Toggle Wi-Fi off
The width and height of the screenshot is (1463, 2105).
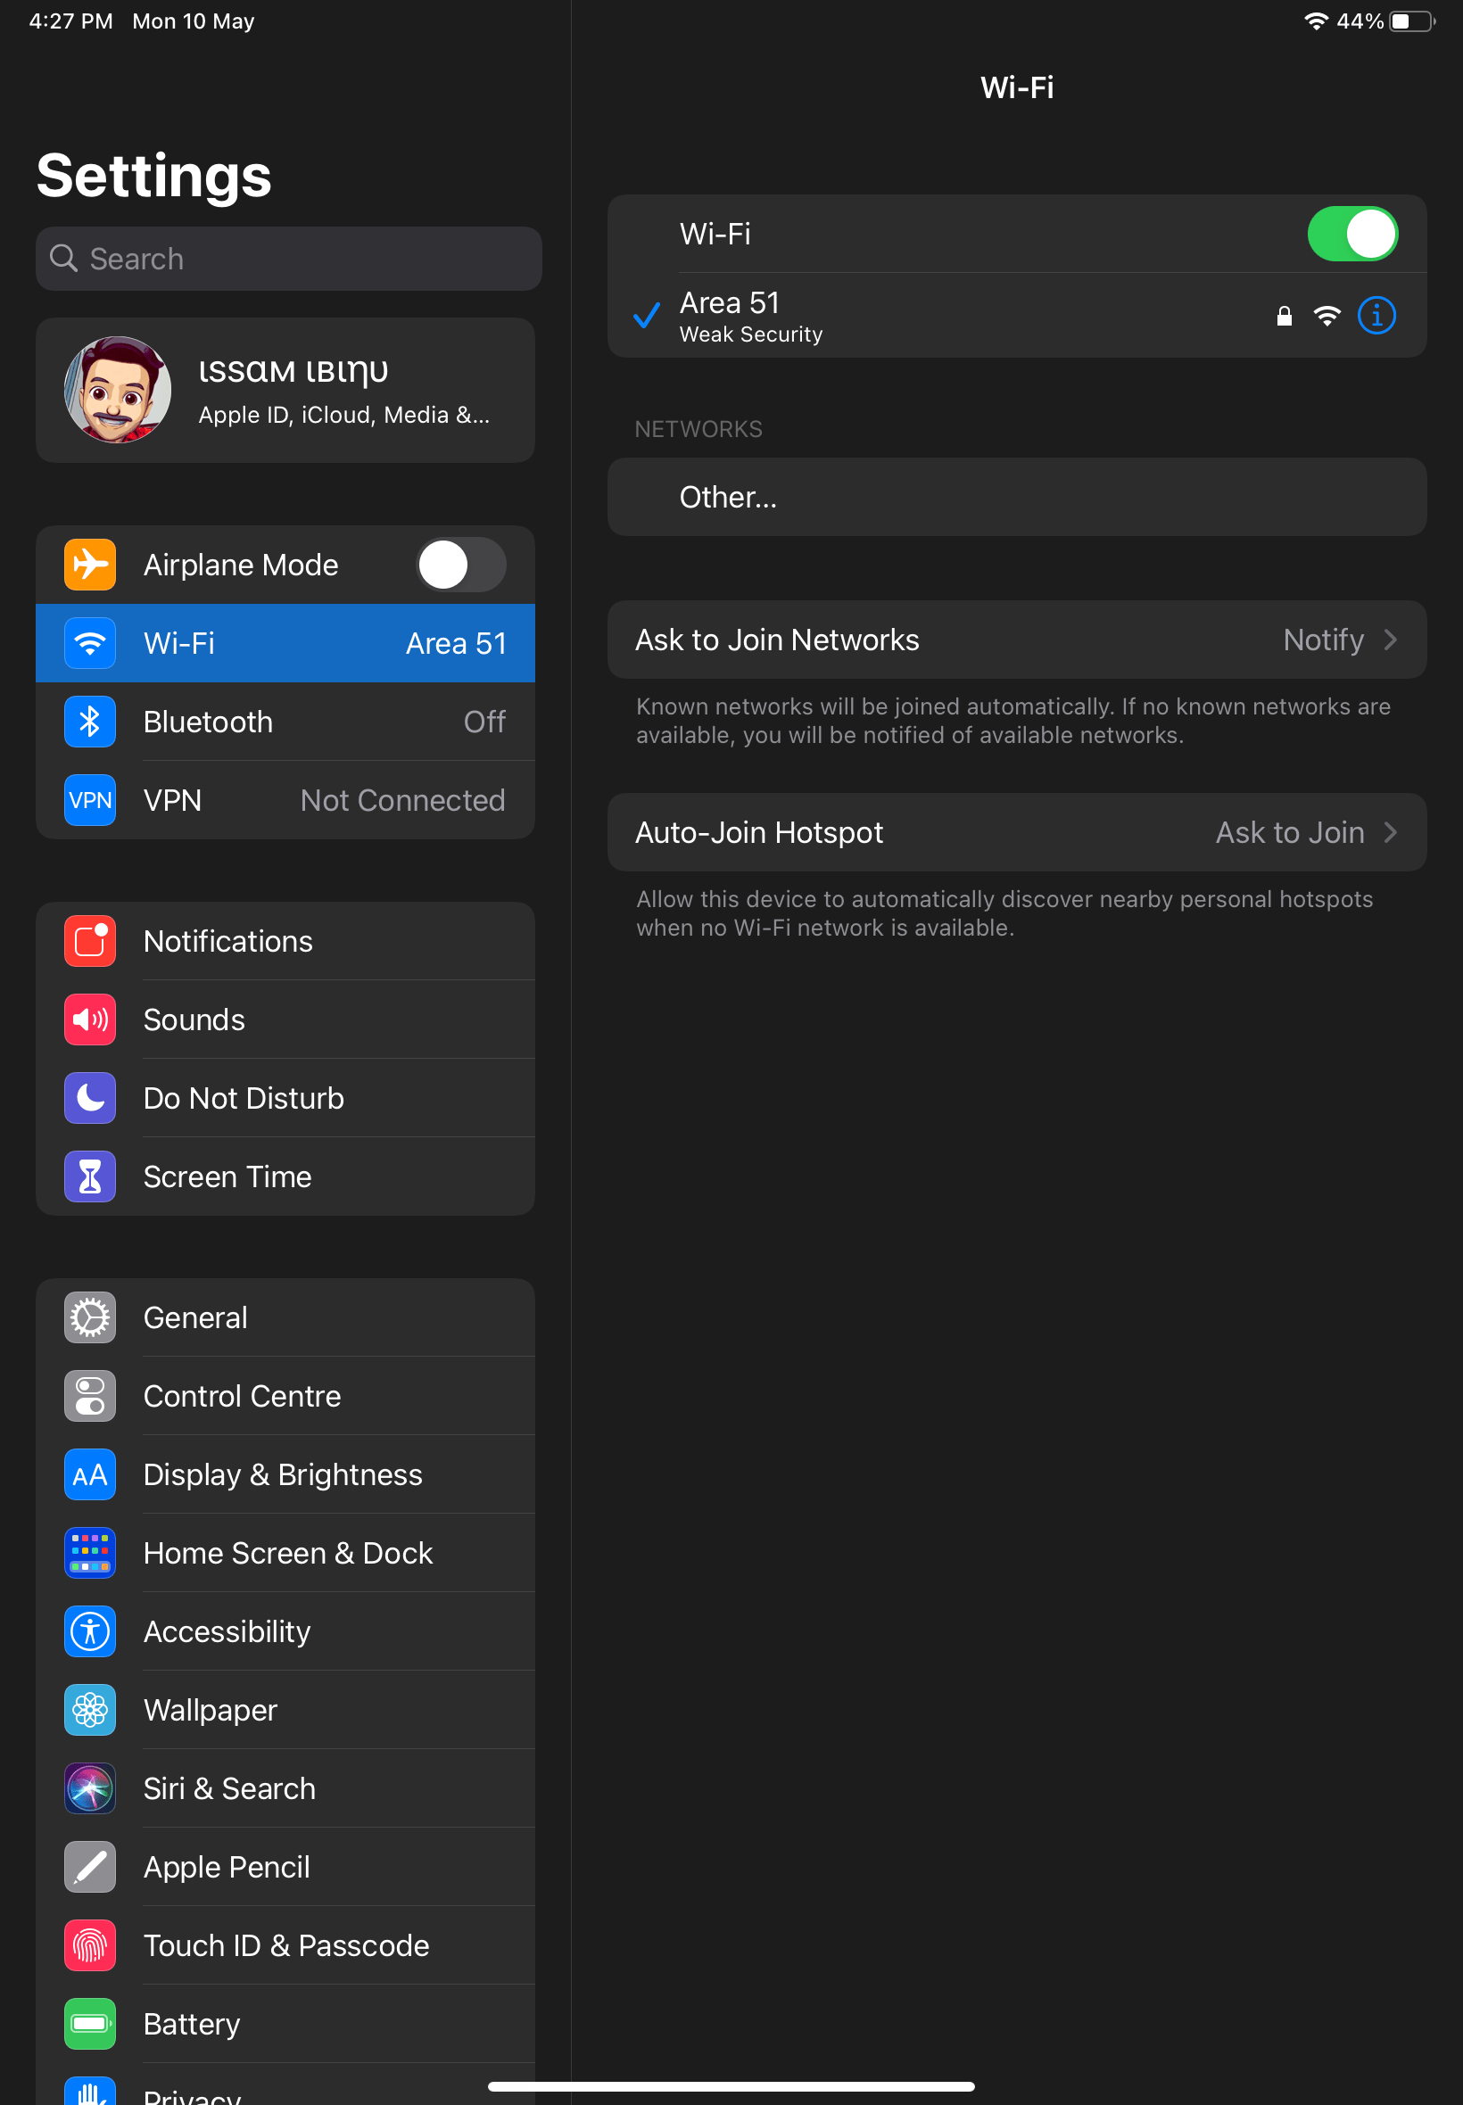pos(1352,234)
